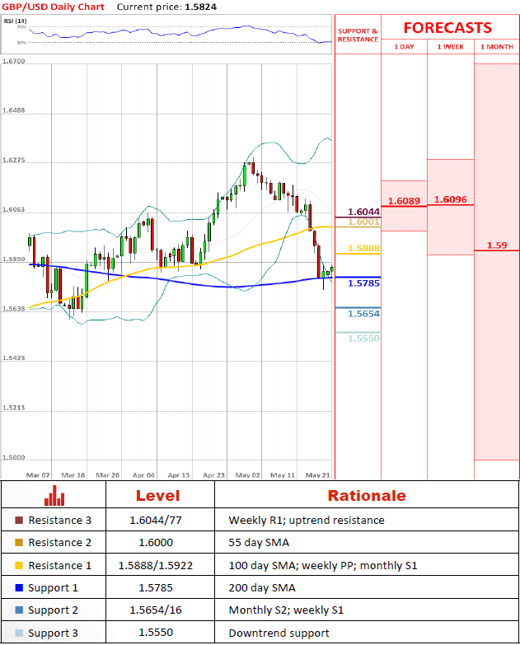Image resolution: width=520 pixels, height=645 pixels.
Task: Select the 1 DAY forecast column header
Action: point(404,47)
